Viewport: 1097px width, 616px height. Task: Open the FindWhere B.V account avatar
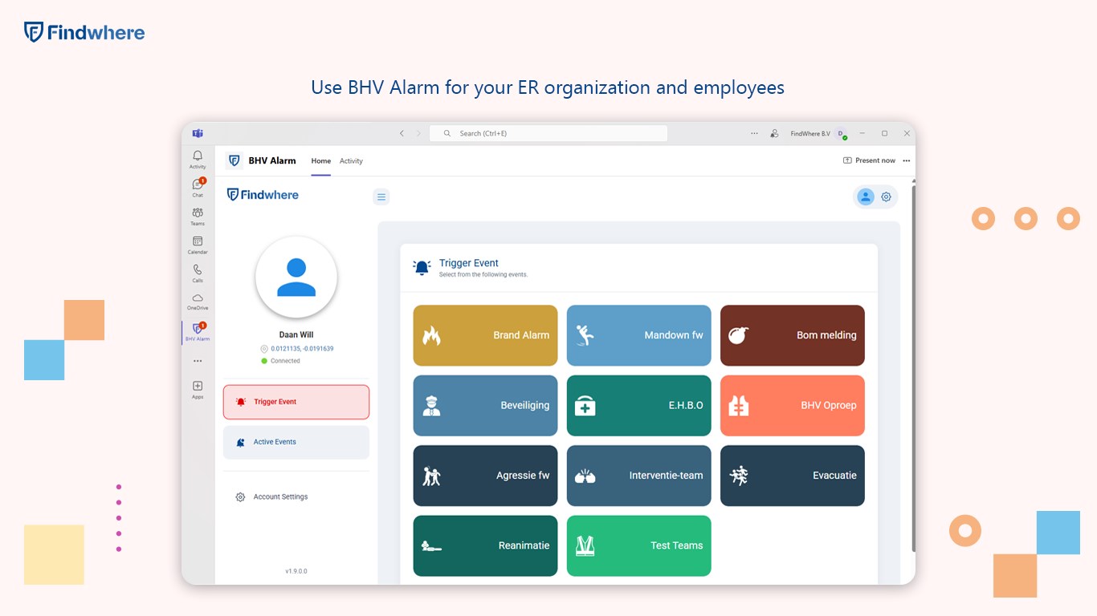pos(840,133)
